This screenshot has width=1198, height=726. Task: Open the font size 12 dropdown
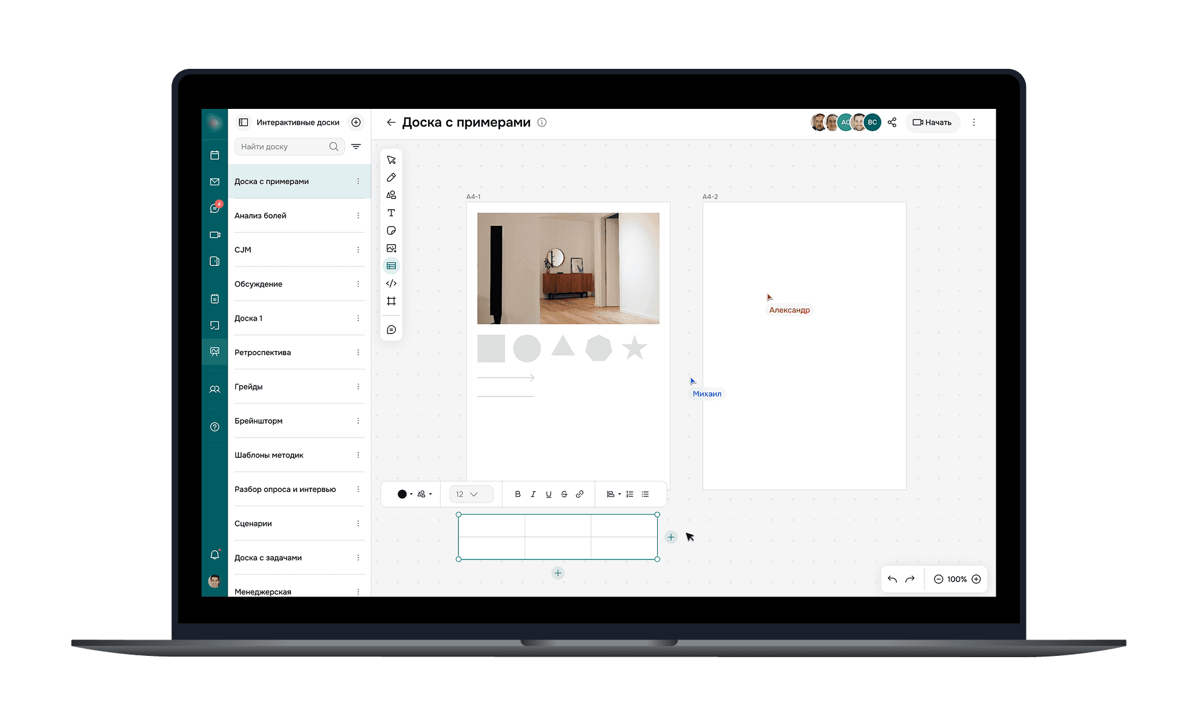(x=471, y=494)
